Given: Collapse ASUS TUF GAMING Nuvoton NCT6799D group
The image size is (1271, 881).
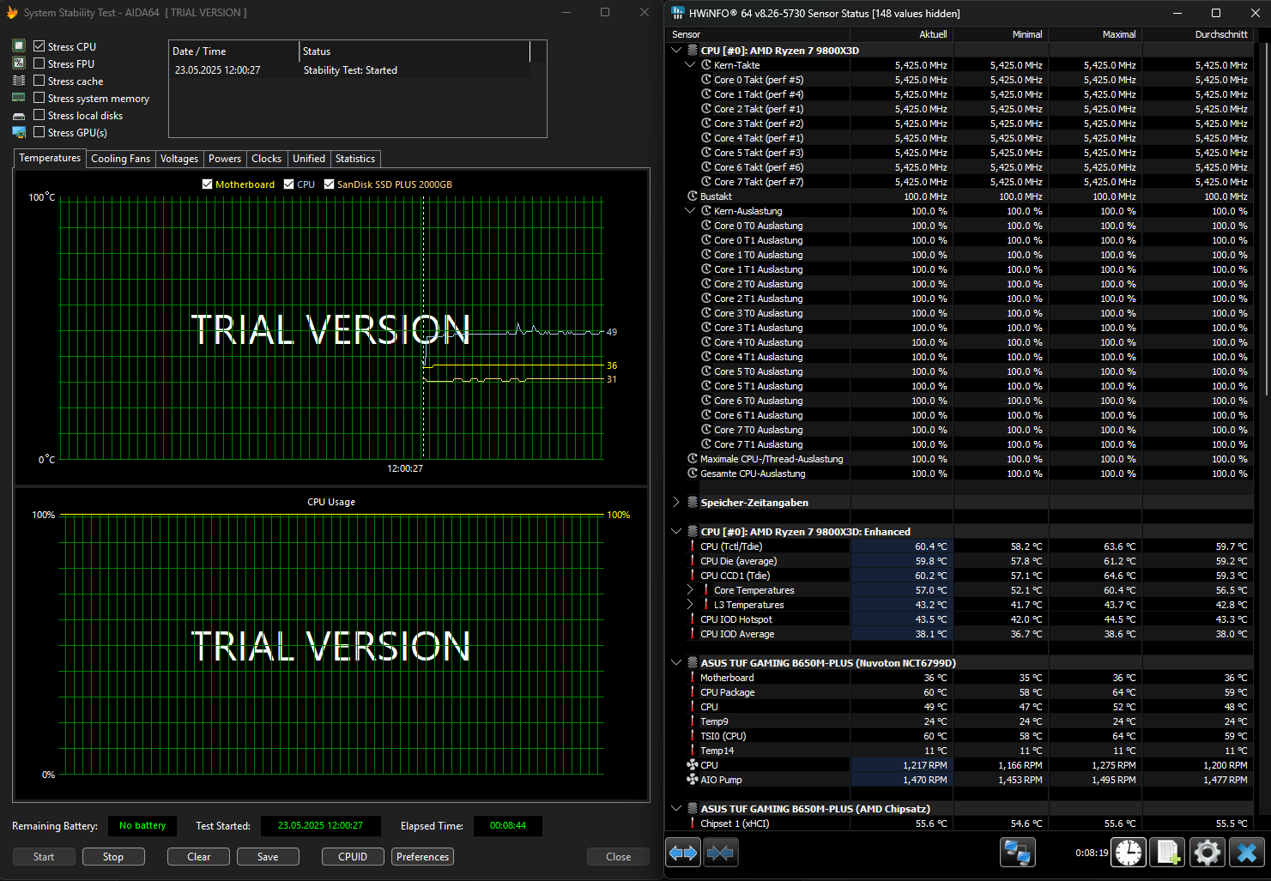Looking at the screenshot, I should [676, 663].
